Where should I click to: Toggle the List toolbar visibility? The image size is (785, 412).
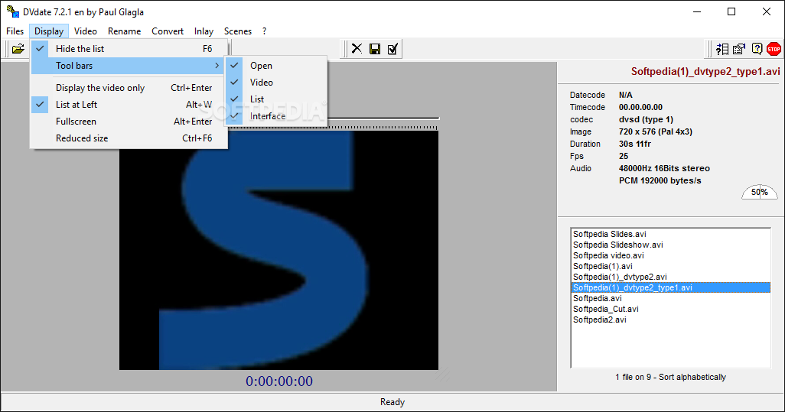point(277,99)
